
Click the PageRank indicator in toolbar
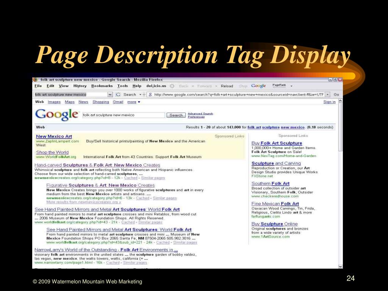point(279,86)
